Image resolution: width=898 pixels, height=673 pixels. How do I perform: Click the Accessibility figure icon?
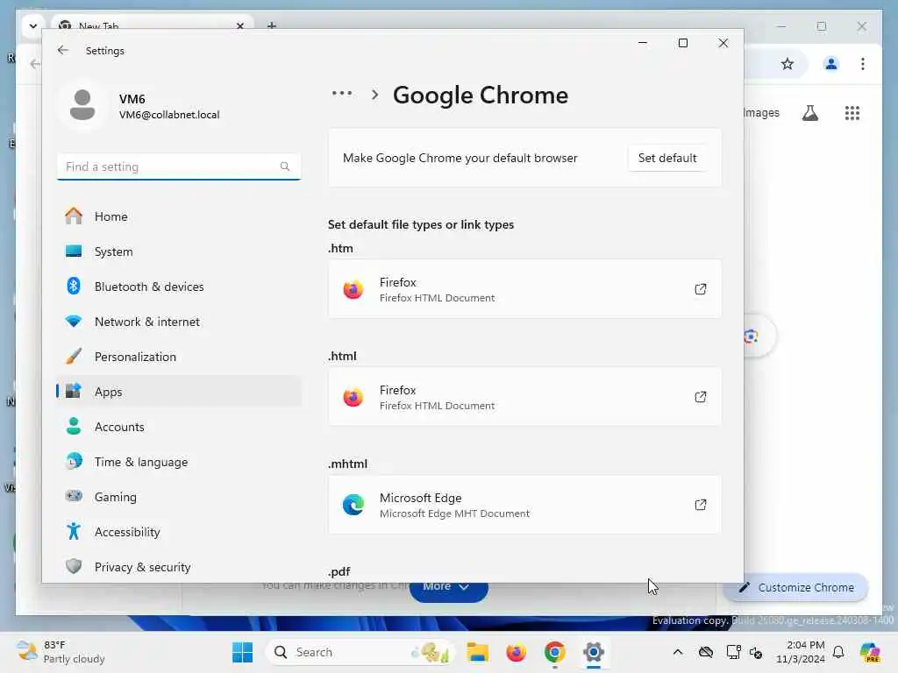point(74,531)
